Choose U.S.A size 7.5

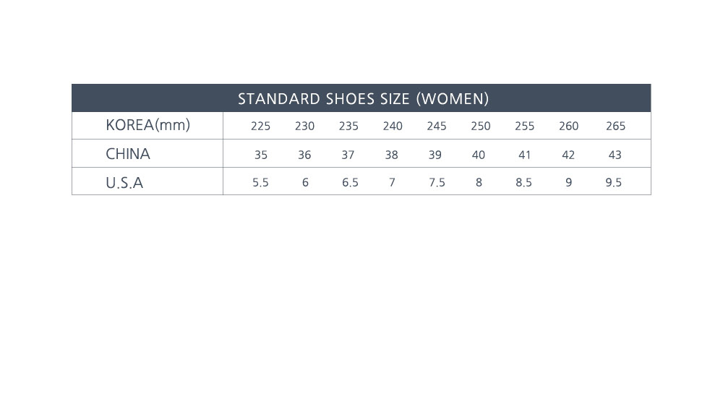pyautogui.click(x=437, y=183)
